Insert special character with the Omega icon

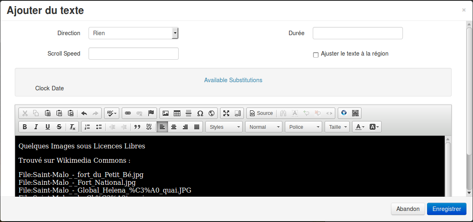200,113
